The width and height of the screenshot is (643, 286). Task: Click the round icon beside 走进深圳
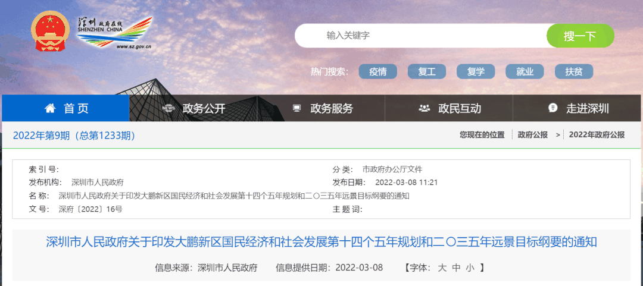(x=553, y=108)
